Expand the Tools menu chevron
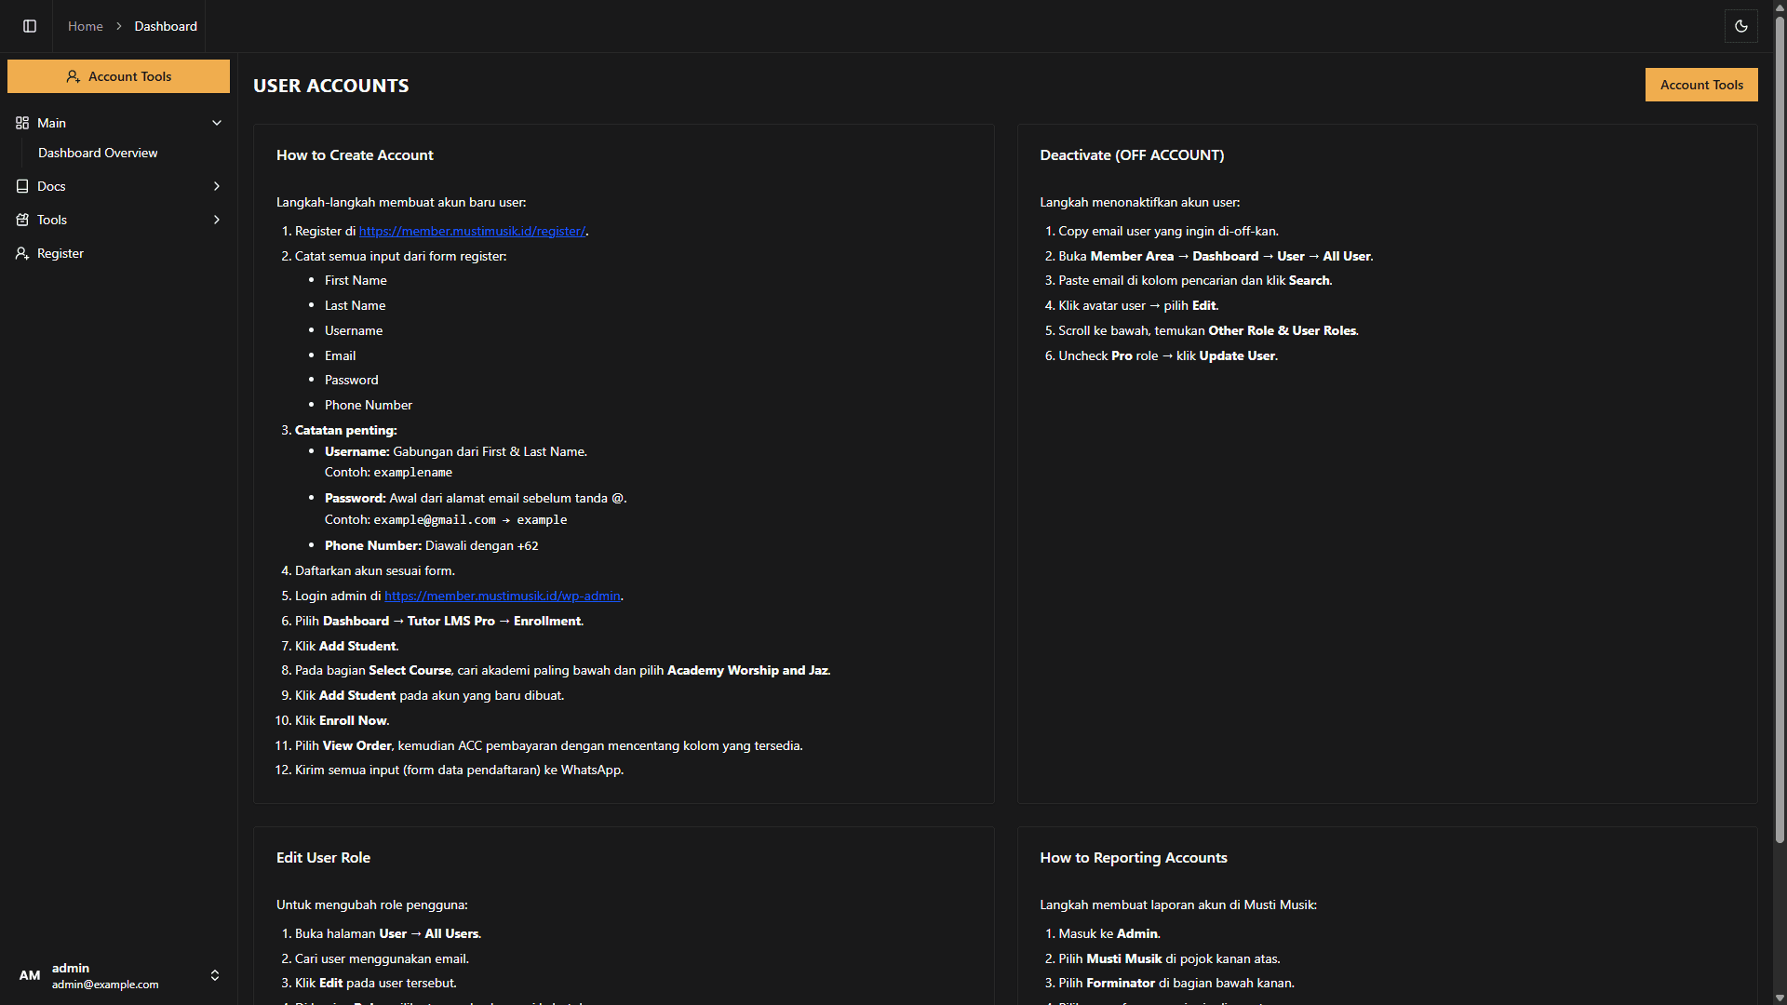The height and width of the screenshot is (1005, 1787). click(217, 220)
